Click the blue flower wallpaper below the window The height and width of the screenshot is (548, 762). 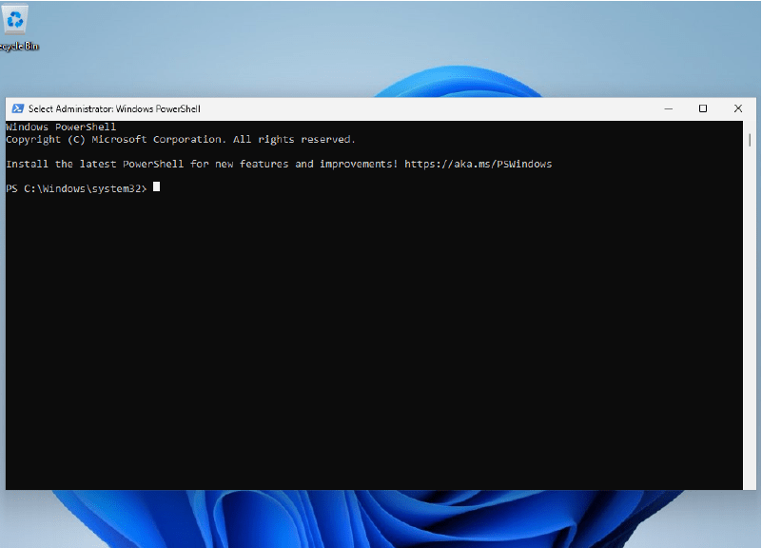tap(381, 519)
